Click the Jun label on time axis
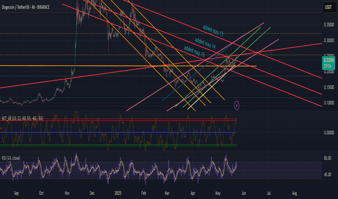338x199 pixels. (x=244, y=193)
